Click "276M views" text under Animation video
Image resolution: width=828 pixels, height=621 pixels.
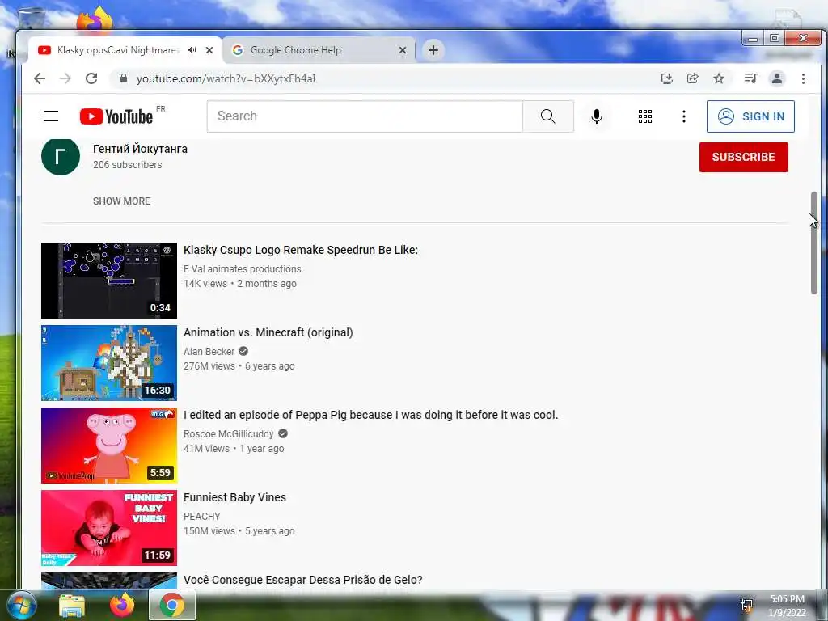209,366
